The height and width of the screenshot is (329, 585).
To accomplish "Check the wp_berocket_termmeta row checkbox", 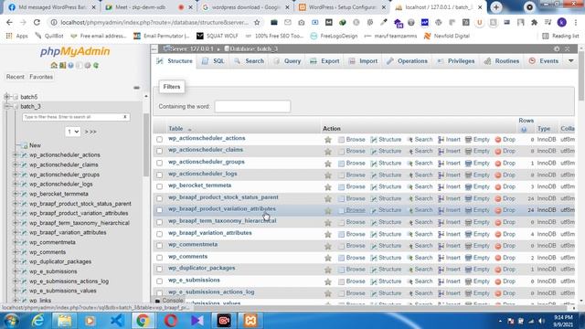I will pos(160,186).
